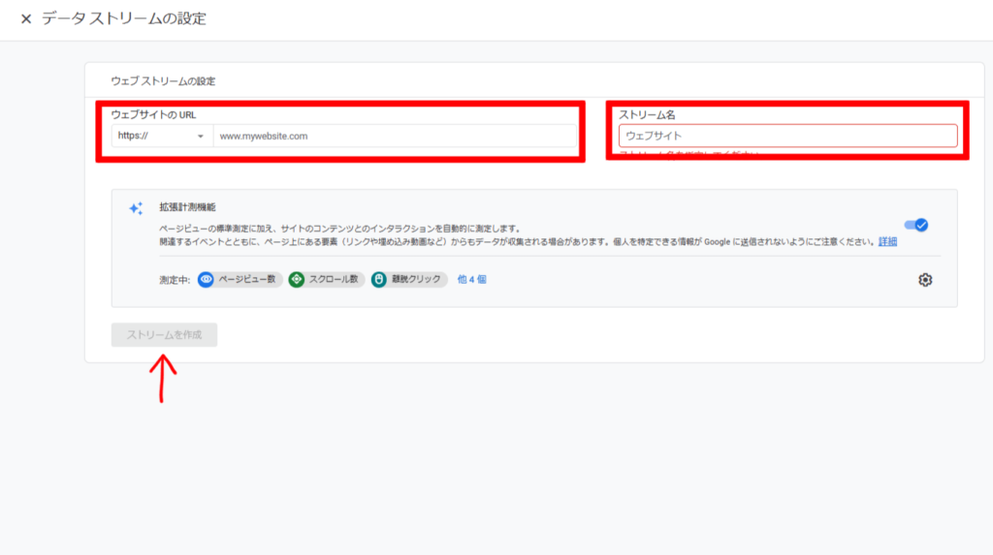The width and height of the screenshot is (993, 555).
Task: Click the ページビュー数 chip label
Action: [246, 279]
